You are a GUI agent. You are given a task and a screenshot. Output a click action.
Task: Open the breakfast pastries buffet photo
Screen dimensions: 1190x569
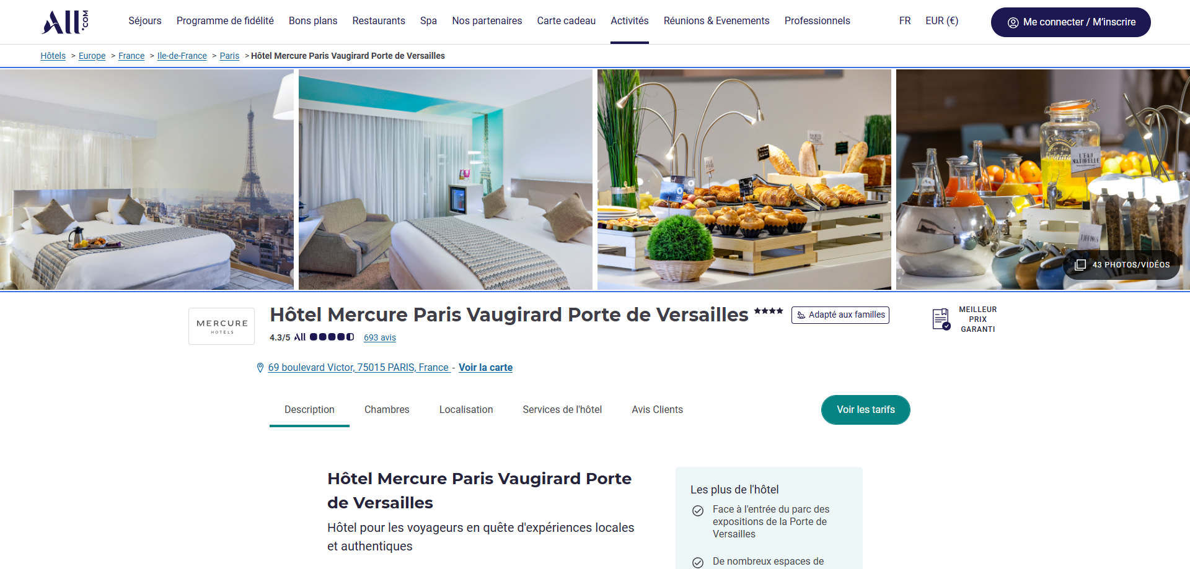click(744, 180)
